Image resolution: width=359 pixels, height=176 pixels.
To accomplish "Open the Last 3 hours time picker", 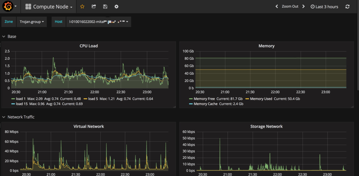I will pyautogui.click(x=324, y=7).
